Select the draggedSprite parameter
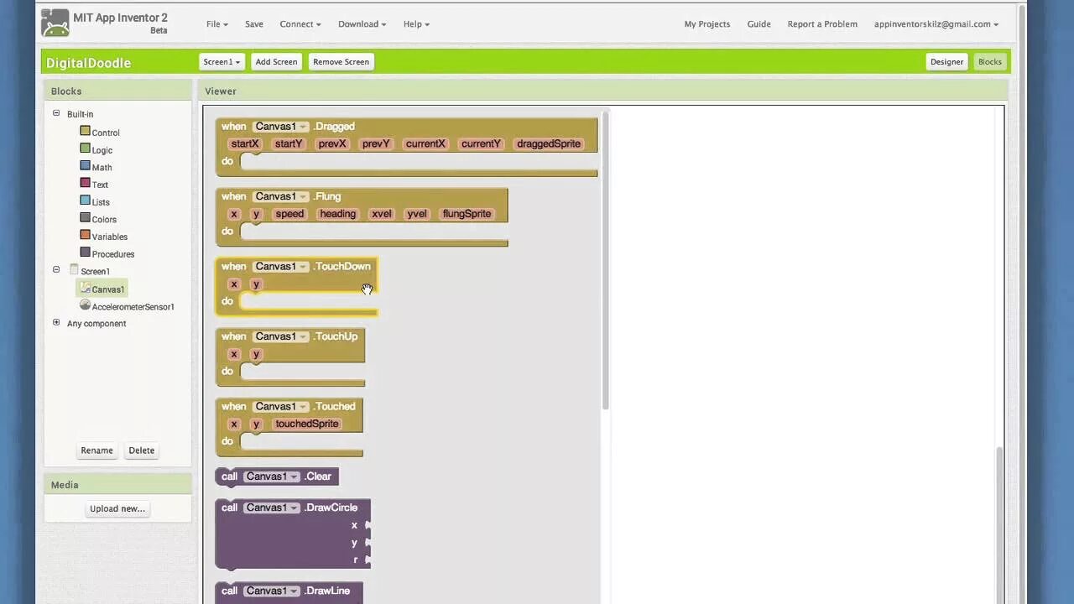This screenshot has width=1074, height=604. pos(549,143)
